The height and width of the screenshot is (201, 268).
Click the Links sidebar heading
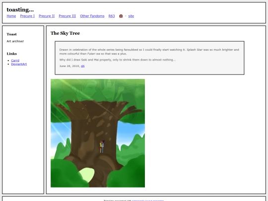point(12,54)
